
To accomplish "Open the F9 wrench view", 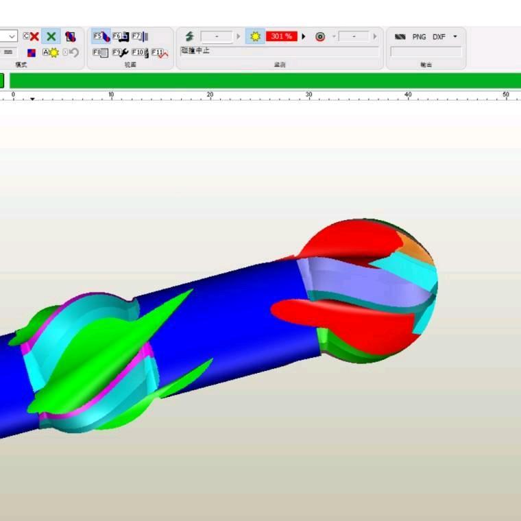I will coord(120,52).
